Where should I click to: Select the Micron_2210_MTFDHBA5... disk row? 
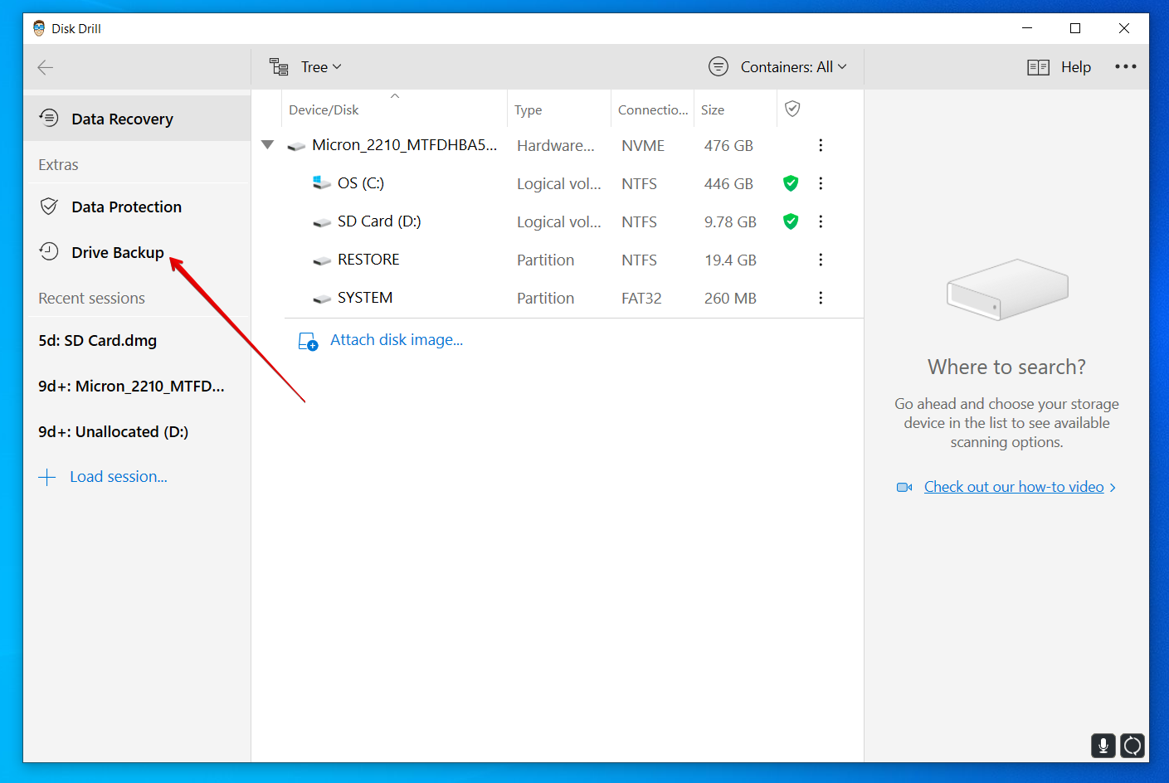558,146
